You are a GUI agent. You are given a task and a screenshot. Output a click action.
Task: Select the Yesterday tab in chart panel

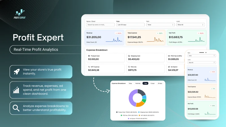[138, 83]
